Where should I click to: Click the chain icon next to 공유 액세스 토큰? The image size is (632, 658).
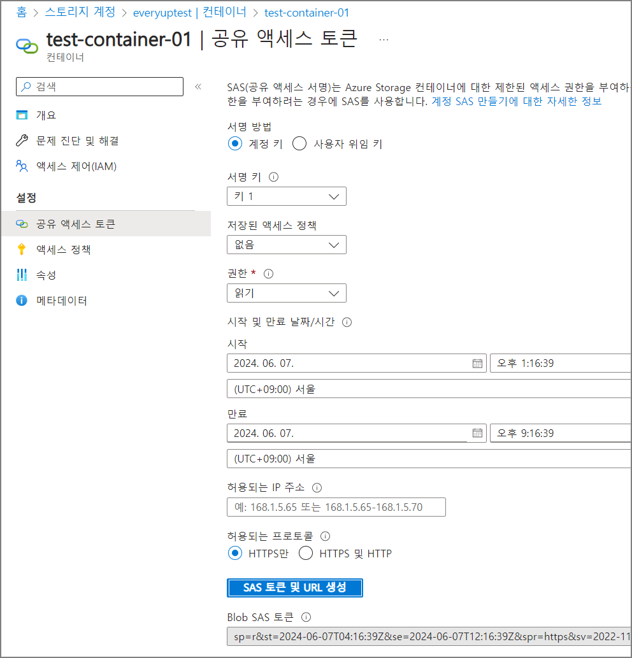tap(22, 224)
